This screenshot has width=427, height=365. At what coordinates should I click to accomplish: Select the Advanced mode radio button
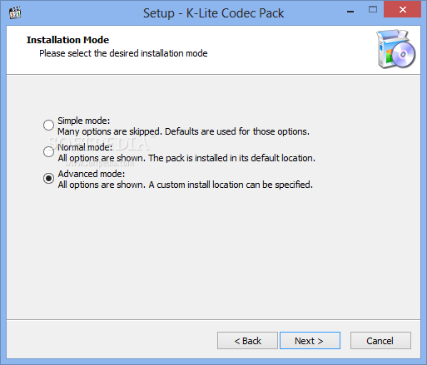[48, 178]
